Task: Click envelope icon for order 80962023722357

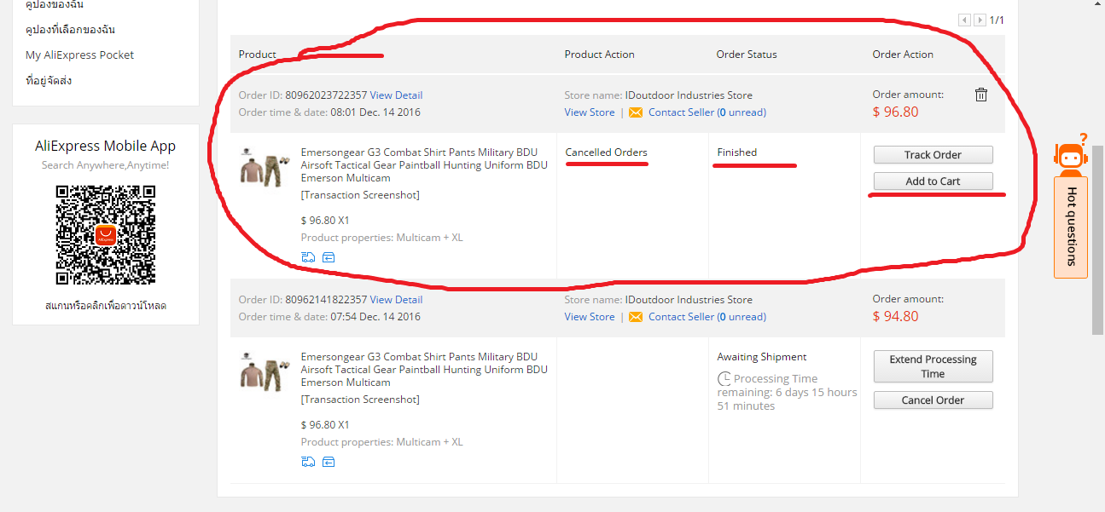Action: [x=636, y=112]
